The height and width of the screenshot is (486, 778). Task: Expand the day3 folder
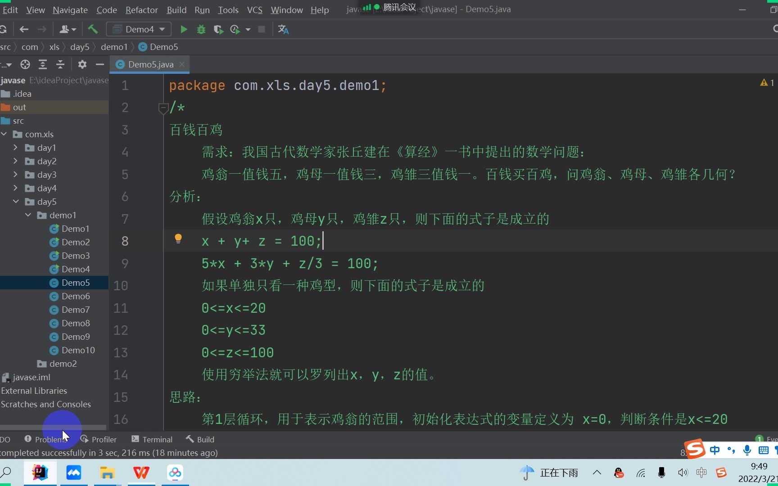(15, 175)
